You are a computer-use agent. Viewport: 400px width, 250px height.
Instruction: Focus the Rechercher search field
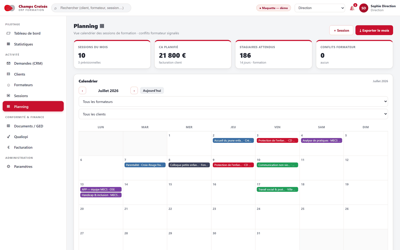coord(91,8)
